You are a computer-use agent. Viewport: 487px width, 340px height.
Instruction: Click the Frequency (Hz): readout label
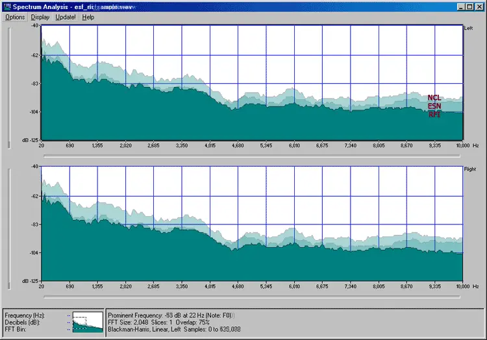[25, 315]
